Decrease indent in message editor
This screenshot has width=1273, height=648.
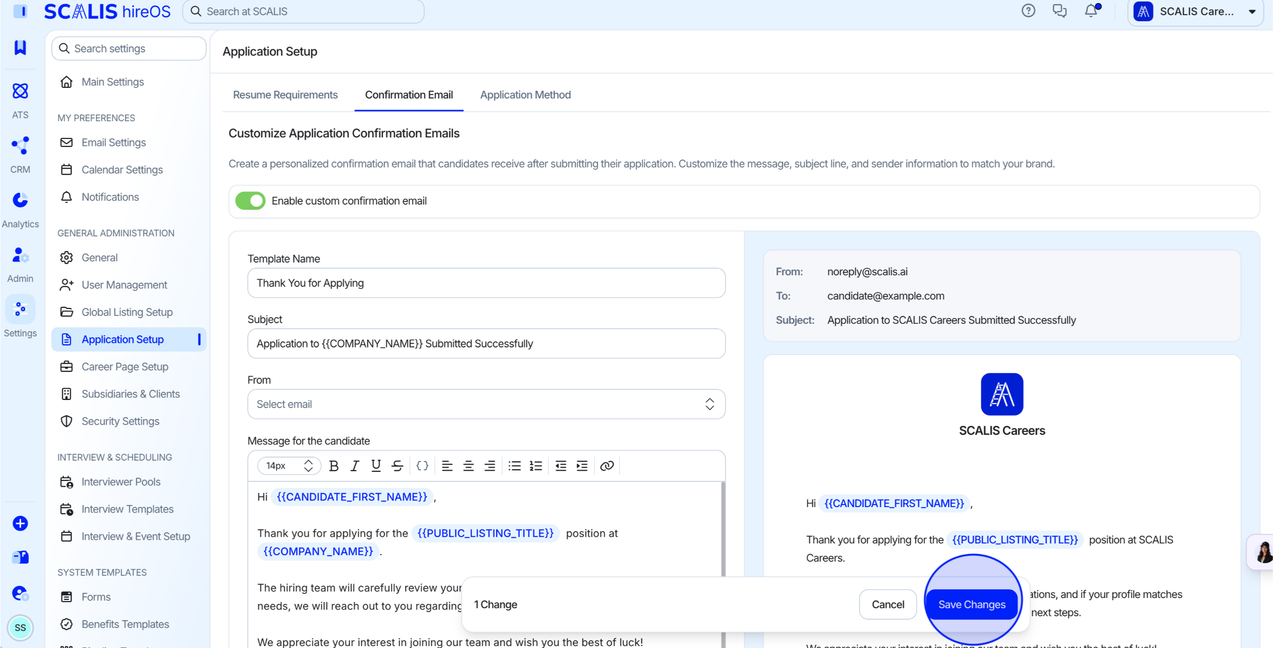(x=561, y=466)
